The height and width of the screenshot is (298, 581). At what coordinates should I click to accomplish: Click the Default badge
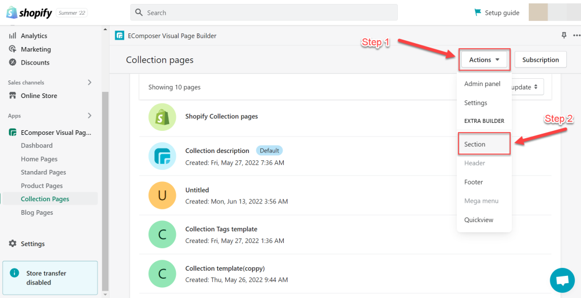pos(270,151)
